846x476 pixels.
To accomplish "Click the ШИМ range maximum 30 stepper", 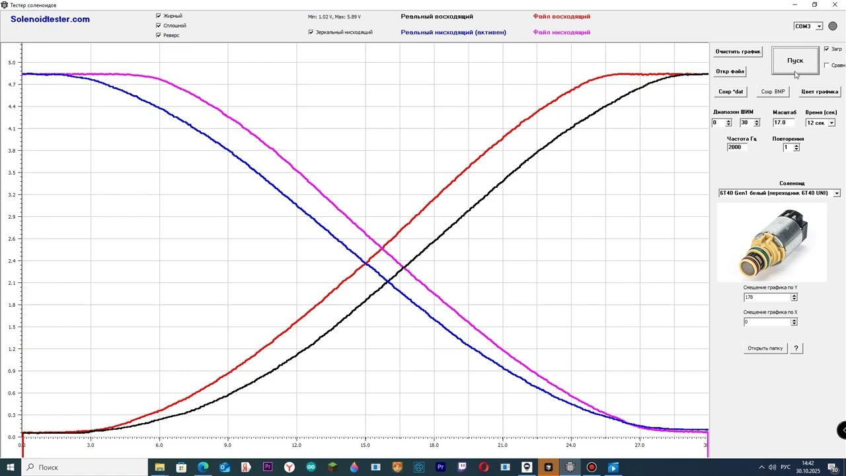I will (757, 123).
